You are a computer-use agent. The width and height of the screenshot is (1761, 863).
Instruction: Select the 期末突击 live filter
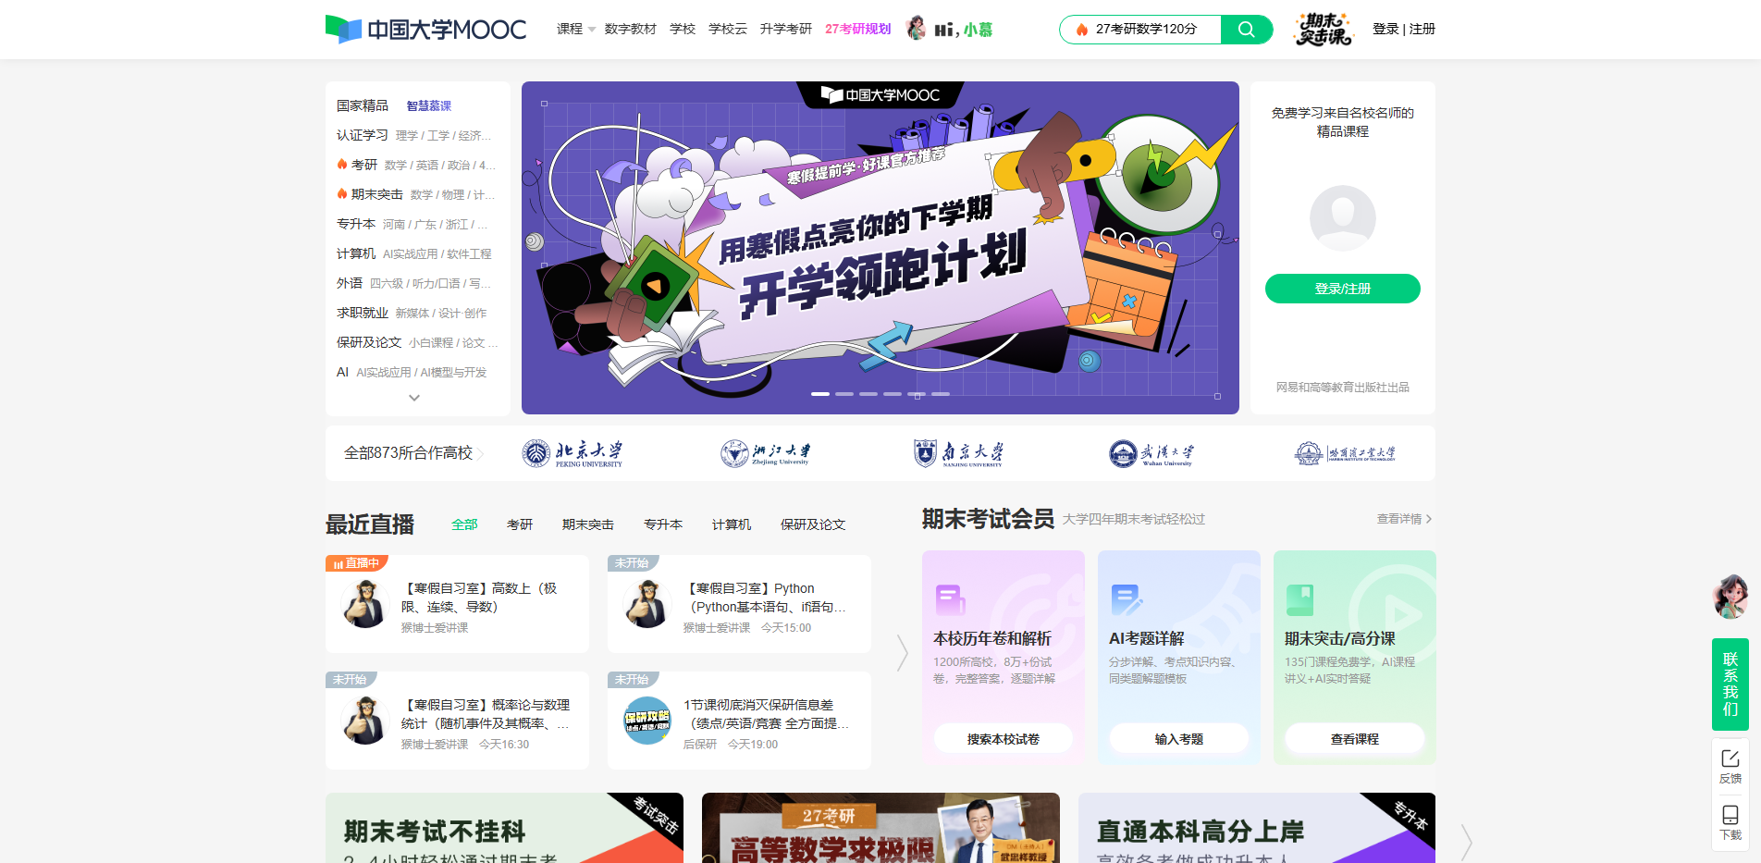(586, 524)
